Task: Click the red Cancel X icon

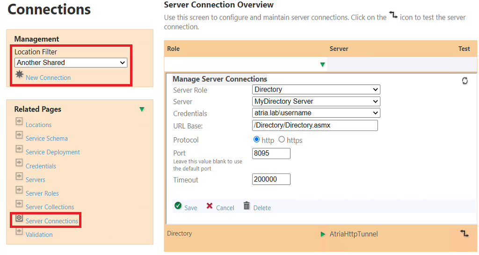Action: (210, 206)
